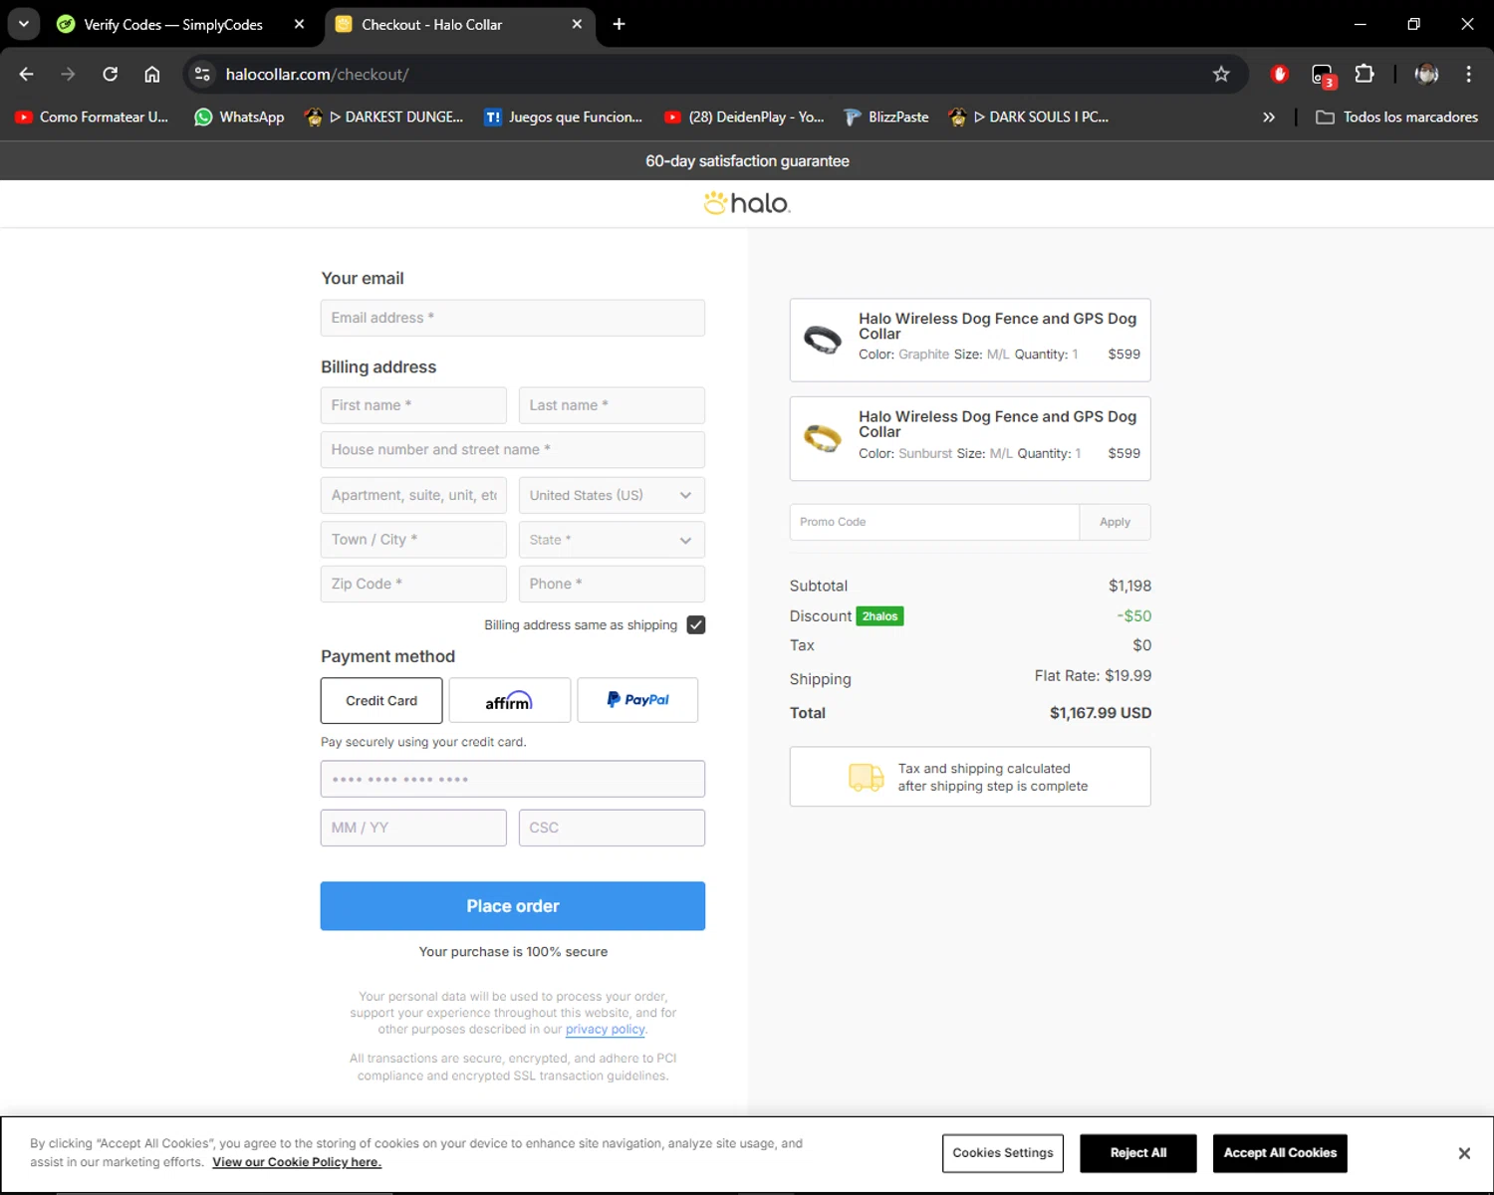The width and height of the screenshot is (1494, 1195).
Task: Open Cookies Settings
Action: click(x=1003, y=1153)
